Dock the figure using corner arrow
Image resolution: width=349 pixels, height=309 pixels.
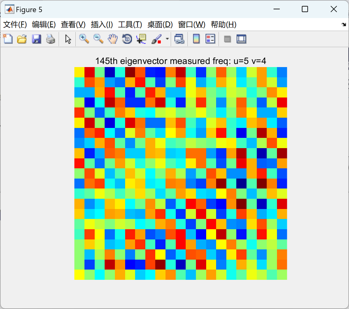[344, 25]
